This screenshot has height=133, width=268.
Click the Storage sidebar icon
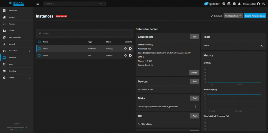pos(4,17)
